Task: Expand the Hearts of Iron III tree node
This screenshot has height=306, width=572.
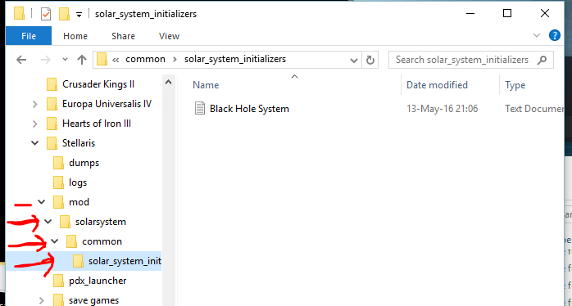Action: 35,124
